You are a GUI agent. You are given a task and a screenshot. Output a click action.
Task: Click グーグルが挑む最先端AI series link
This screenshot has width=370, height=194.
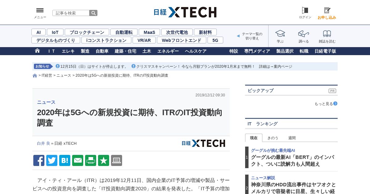pyautogui.click(x=273, y=150)
